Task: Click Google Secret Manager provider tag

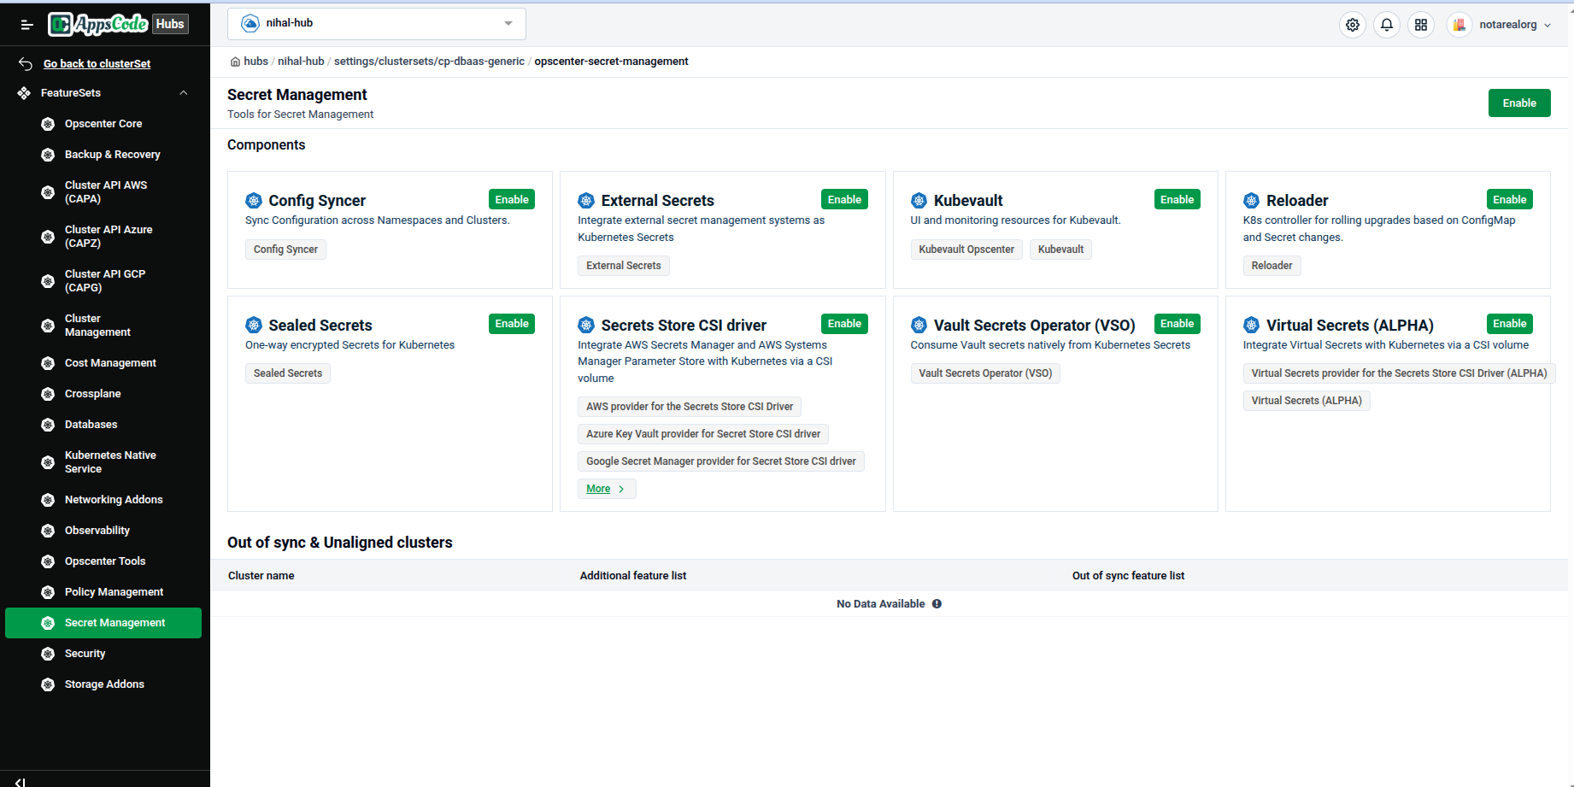Action: coord(721,461)
